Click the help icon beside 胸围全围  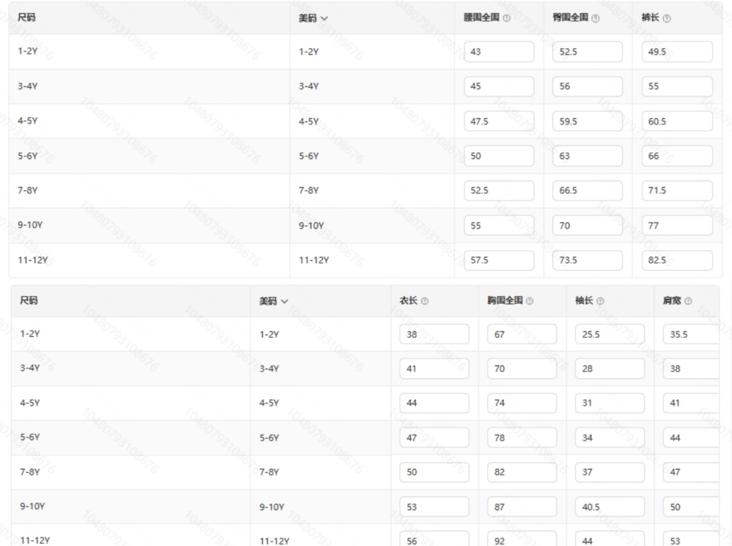pyautogui.click(x=530, y=301)
